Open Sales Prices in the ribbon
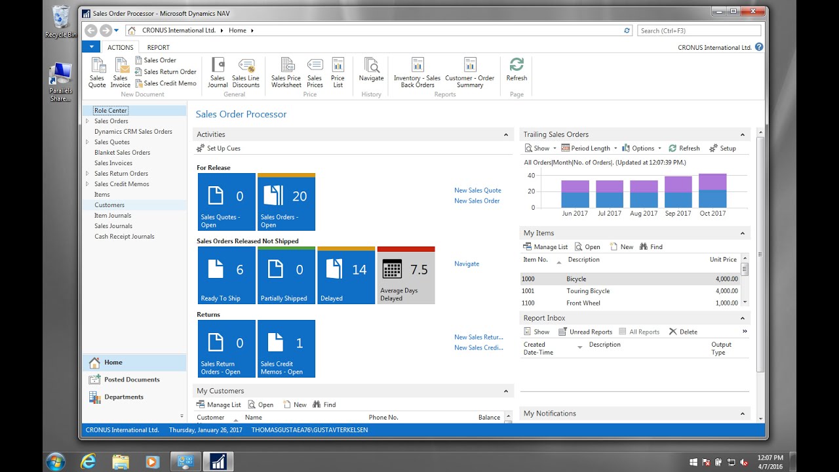This screenshot has width=839, height=472. [x=315, y=73]
